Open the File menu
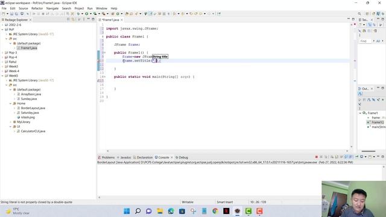 point(4,8)
